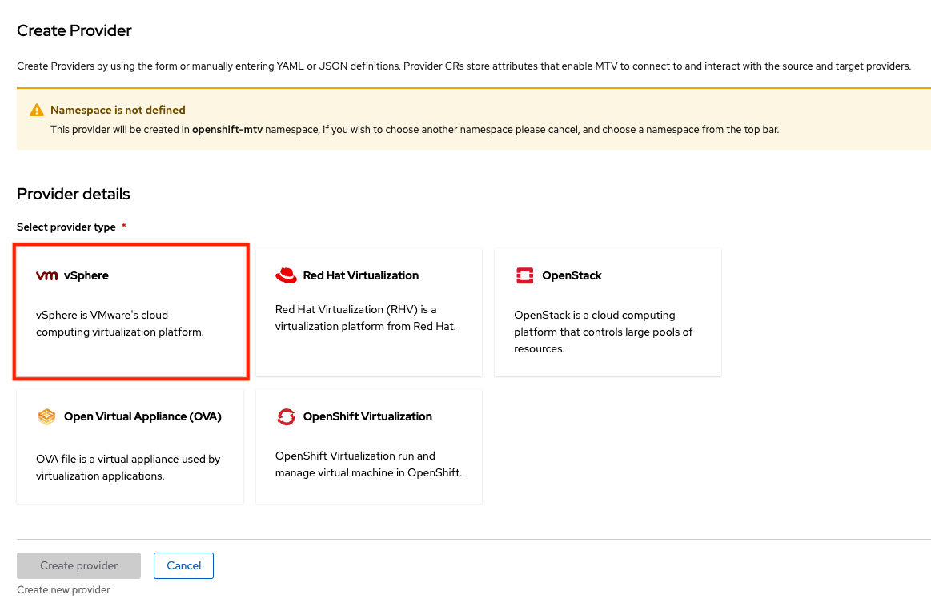Screen dimensions: 931x607
Task: Click the Red Hat fedora logo icon
Action: (286, 275)
